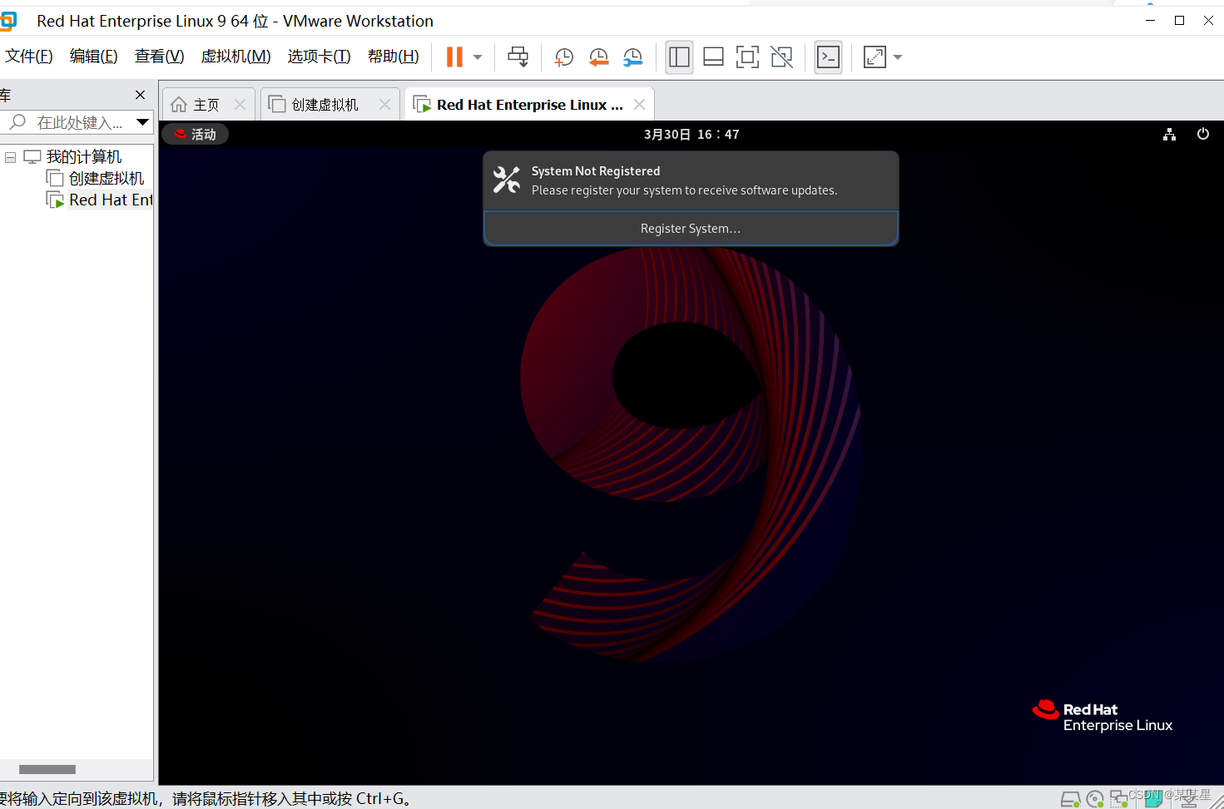Select 创建虚拟机 in the library tree
Viewport: 1224px width, 809px height.
(107, 179)
